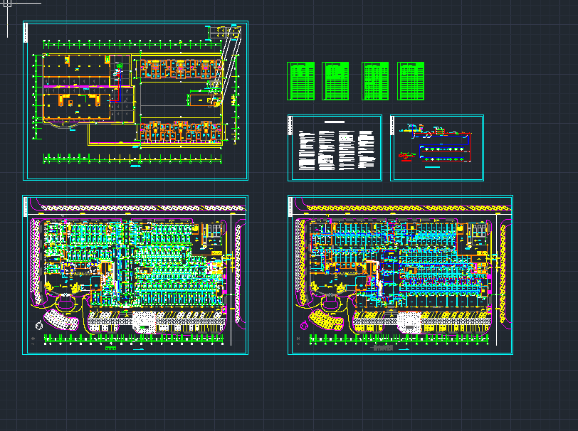Viewport: 578px width, 431px height.
Task: Select the top-left floor plan sheet
Action: coord(135,100)
